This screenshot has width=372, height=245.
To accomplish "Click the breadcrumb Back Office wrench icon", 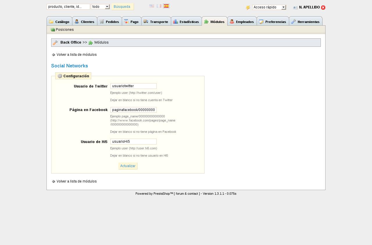I will coord(55,43).
